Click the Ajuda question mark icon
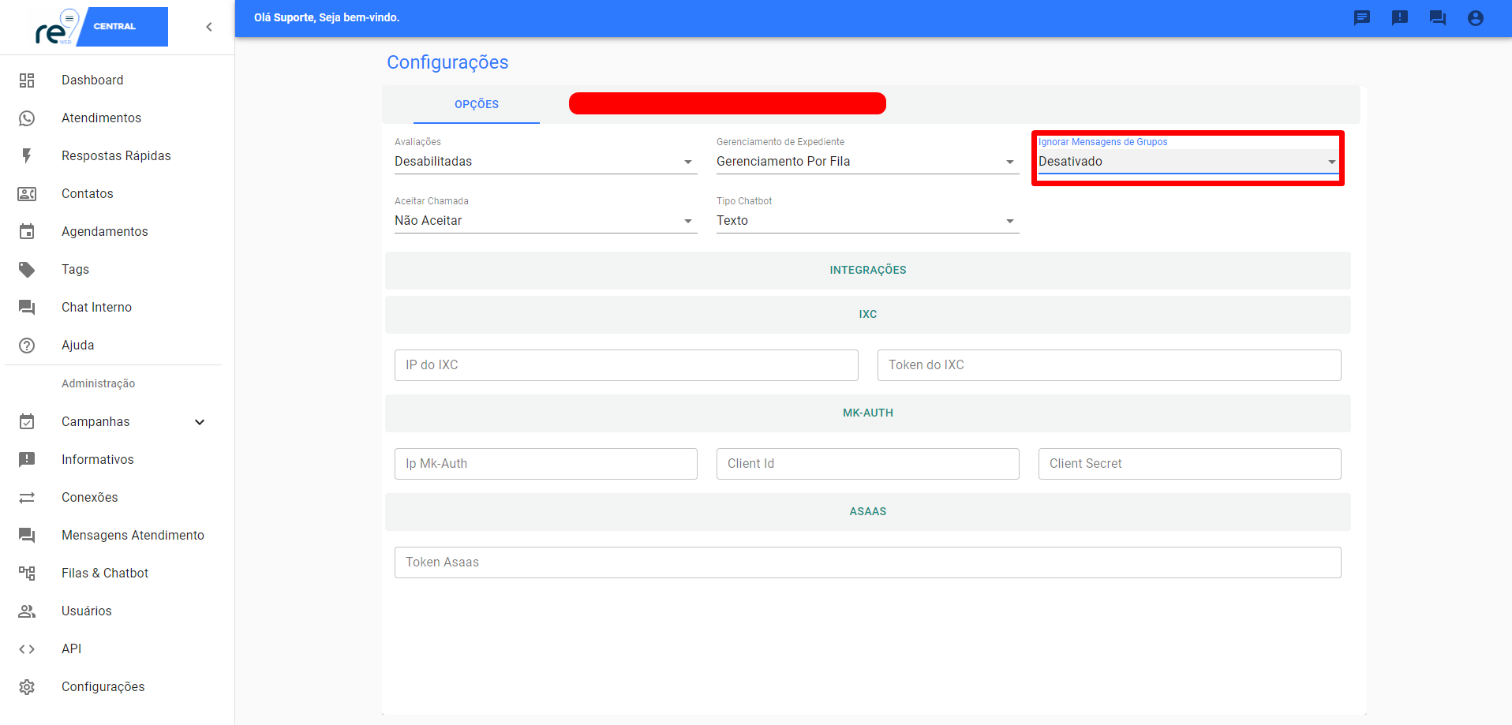Viewport: 1512px width, 725px height. [27, 346]
